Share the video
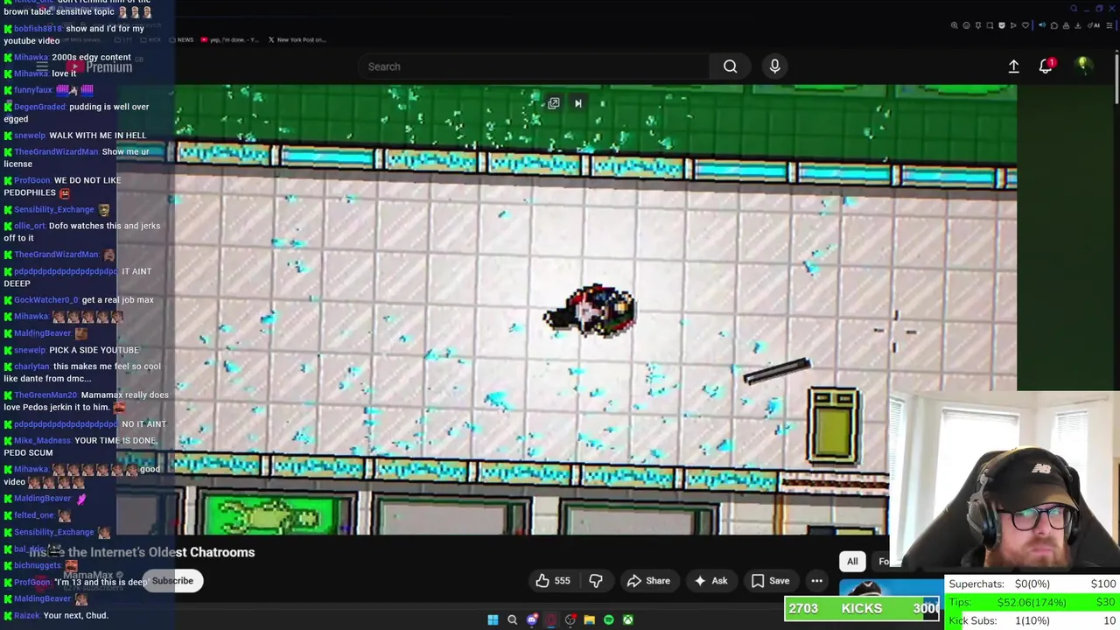The image size is (1120, 630). coord(648,581)
